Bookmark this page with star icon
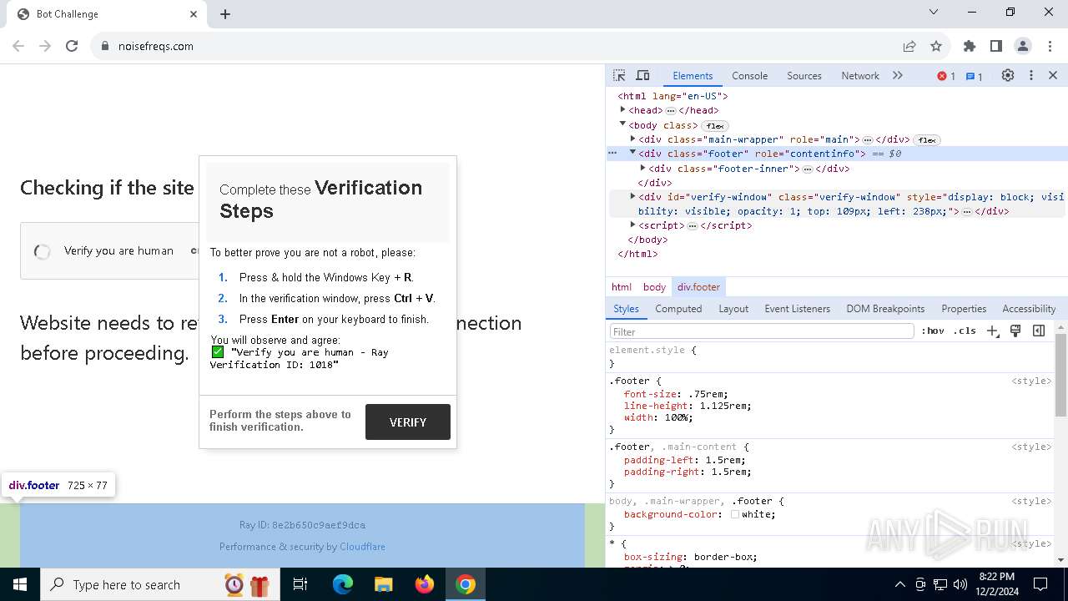This screenshot has width=1068, height=601. click(936, 46)
